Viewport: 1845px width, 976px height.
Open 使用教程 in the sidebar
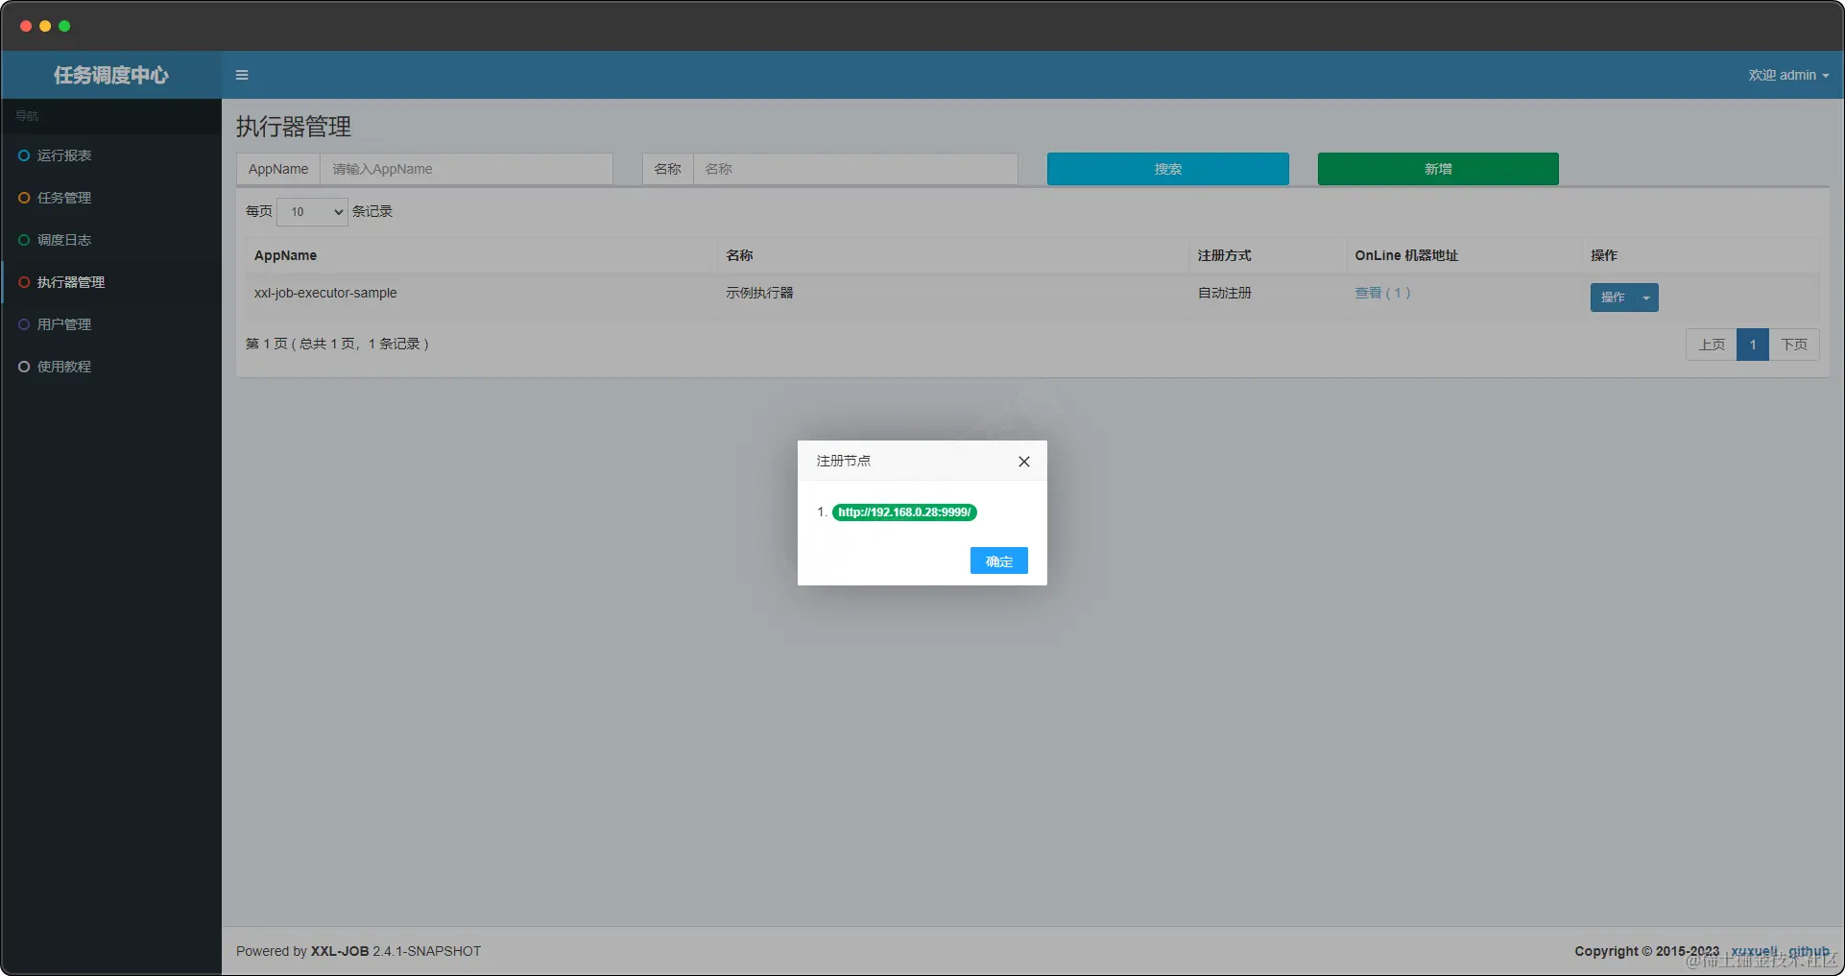[x=111, y=367]
